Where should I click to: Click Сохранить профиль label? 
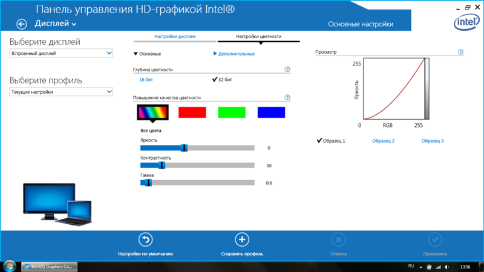(x=242, y=254)
